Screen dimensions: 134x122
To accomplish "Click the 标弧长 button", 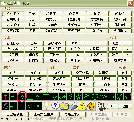I will click(13, 79).
